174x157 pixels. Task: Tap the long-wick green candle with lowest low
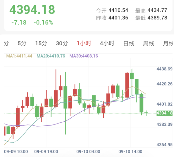(x=65, y=103)
